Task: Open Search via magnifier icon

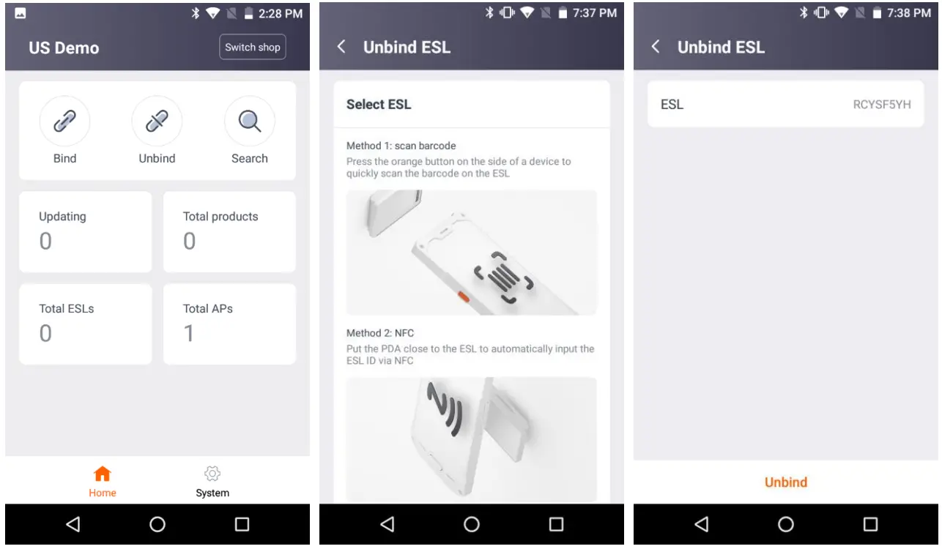Action: point(249,122)
